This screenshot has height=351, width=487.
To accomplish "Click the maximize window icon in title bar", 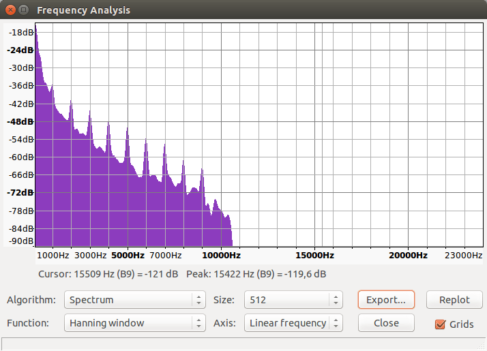I will click(x=24, y=10).
